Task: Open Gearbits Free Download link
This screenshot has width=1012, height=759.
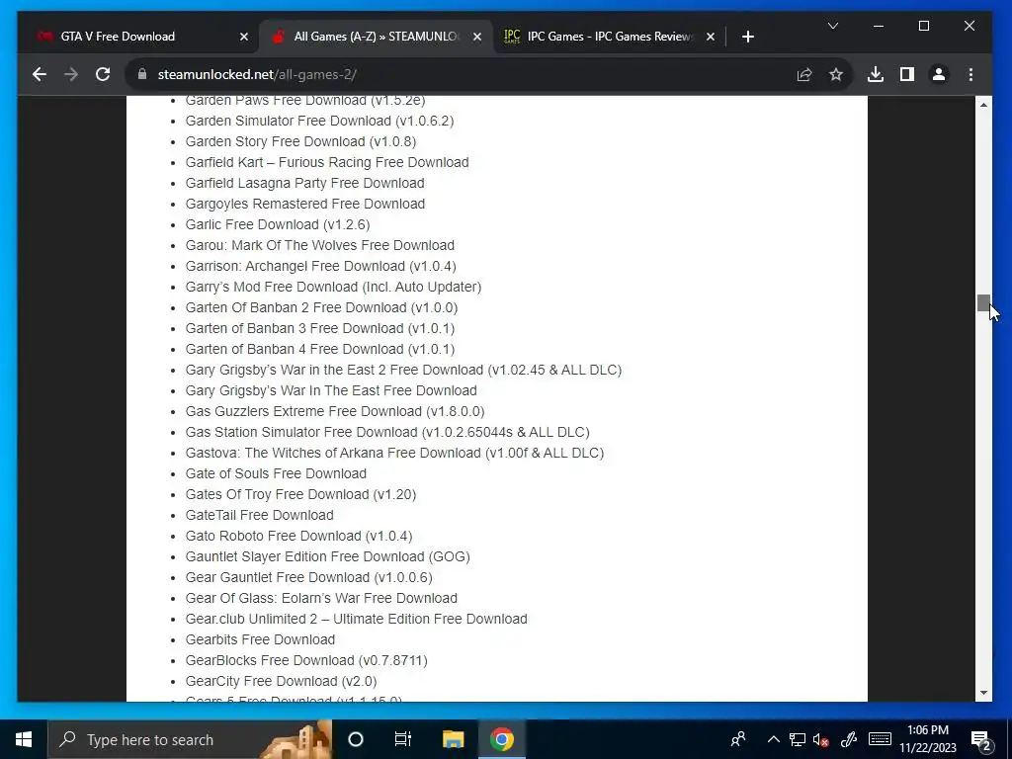Action: [x=260, y=639]
